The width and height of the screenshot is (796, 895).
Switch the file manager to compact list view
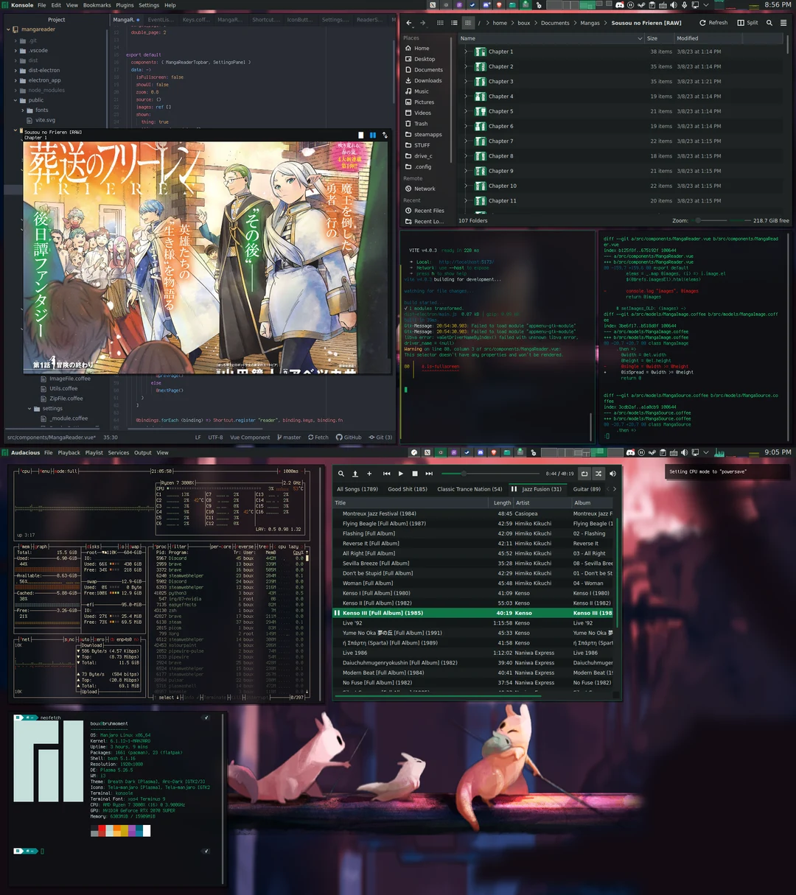[453, 23]
